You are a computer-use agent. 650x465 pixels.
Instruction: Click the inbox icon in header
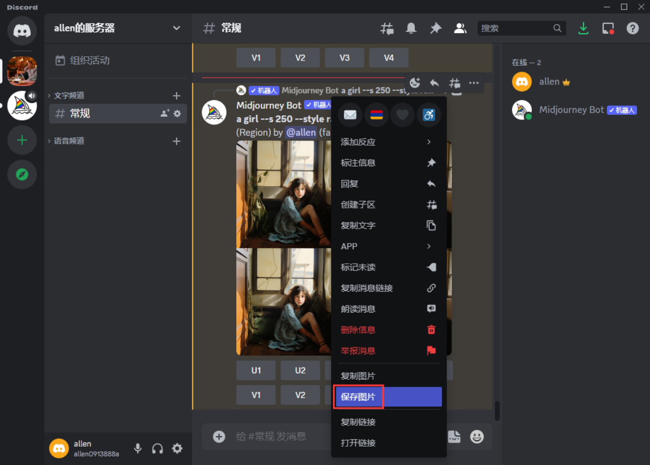pyautogui.click(x=608, y=28)
